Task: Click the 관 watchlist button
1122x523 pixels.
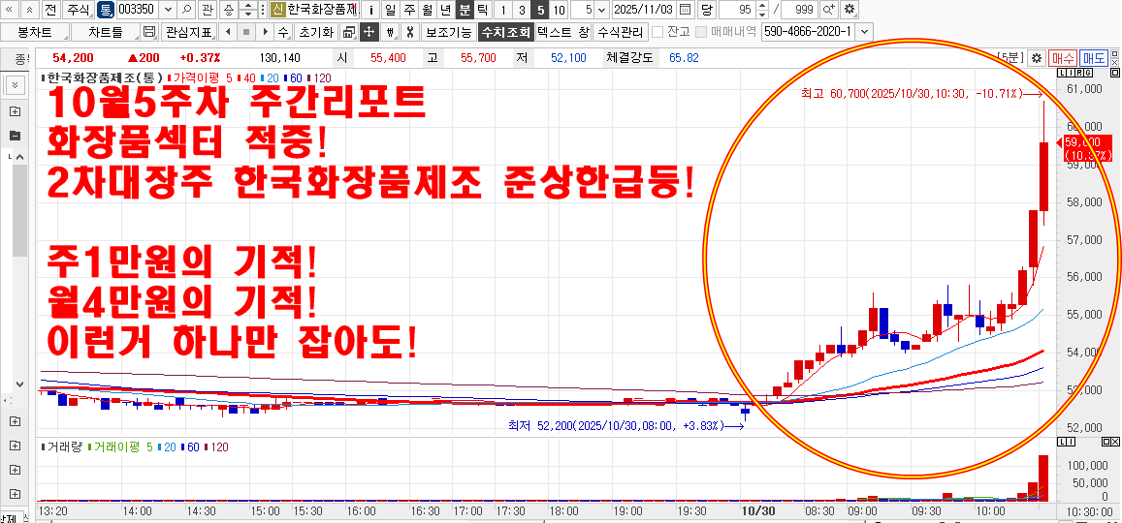Action: pos(208,10)
